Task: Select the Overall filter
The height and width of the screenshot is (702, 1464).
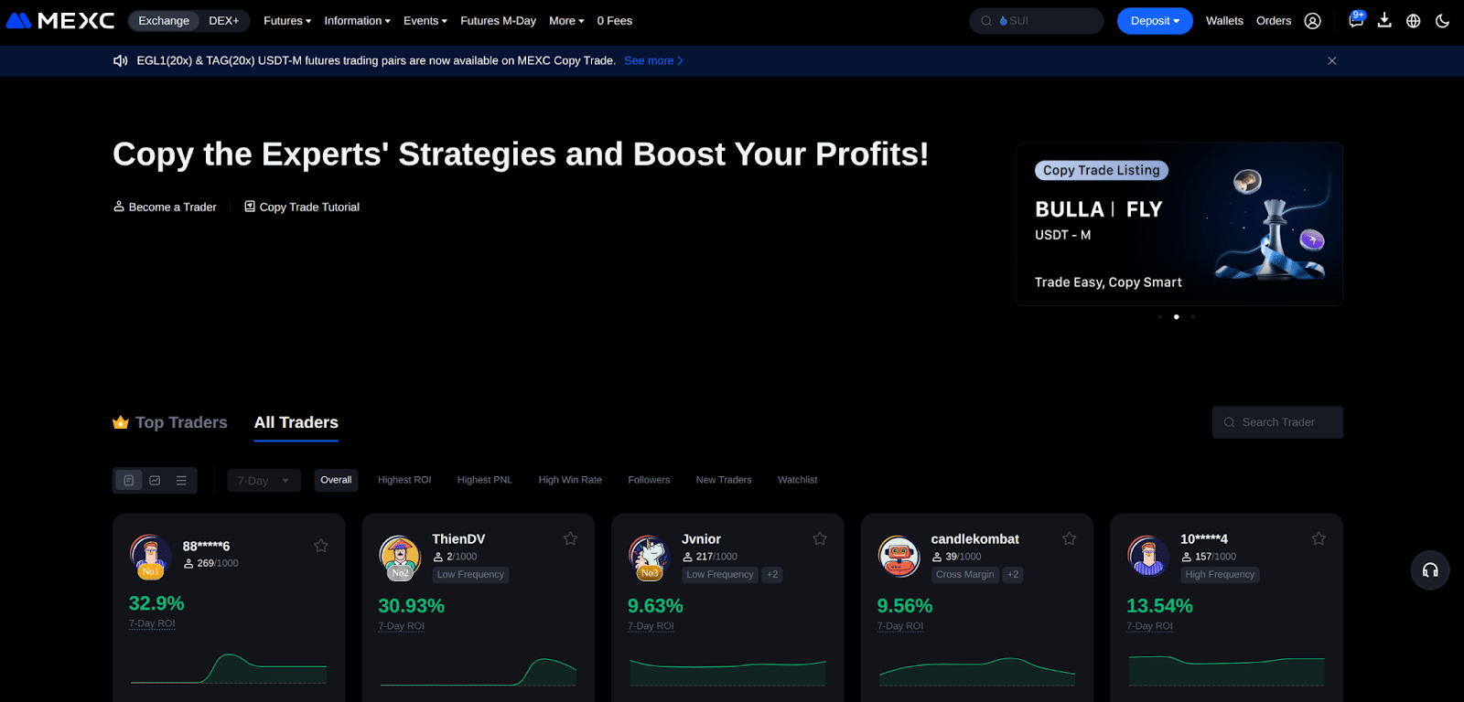Action: click(336, 480)
